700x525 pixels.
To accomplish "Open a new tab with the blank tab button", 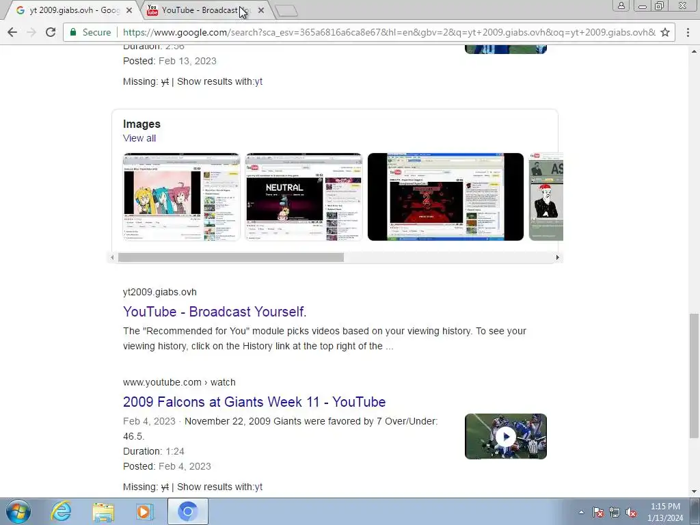I will pos(286,11).
